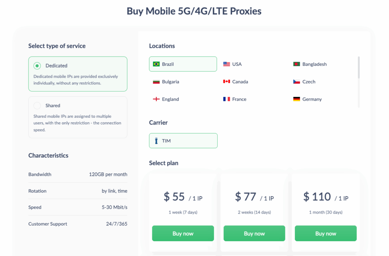Click the Czech flag icon
The image size is (389, 256).
click(297, 82)
